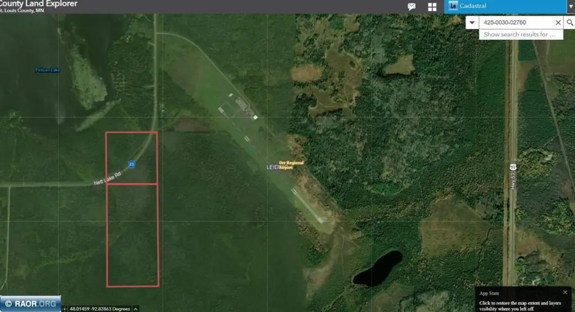Select the Cadastral header tab
This screenshot has height=312, width=575.
point(505,6)
